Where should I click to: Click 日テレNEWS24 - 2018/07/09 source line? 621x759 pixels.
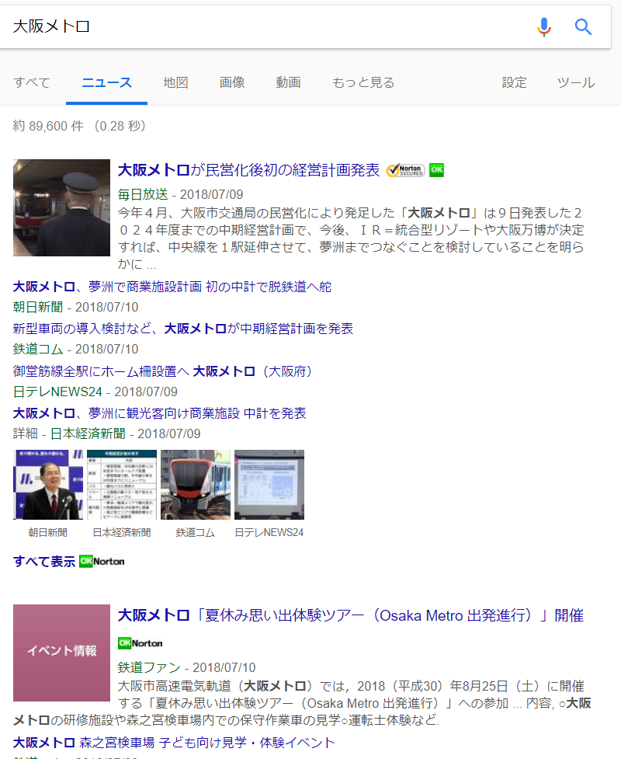tap(95, 392)
